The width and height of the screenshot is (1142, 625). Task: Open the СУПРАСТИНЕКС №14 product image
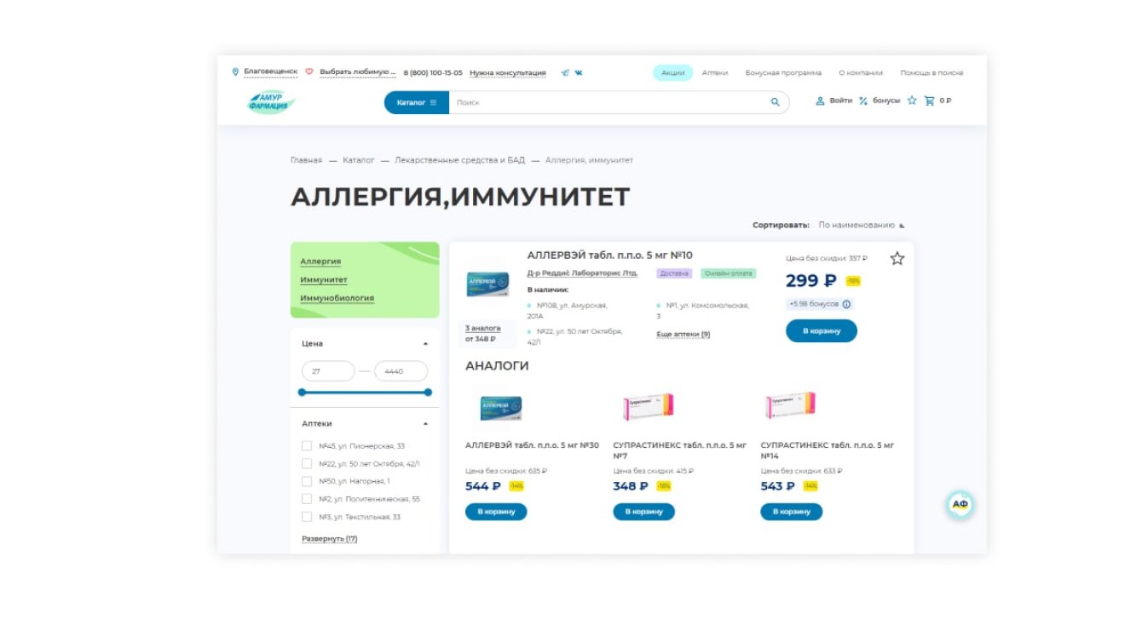coord(790,405)
